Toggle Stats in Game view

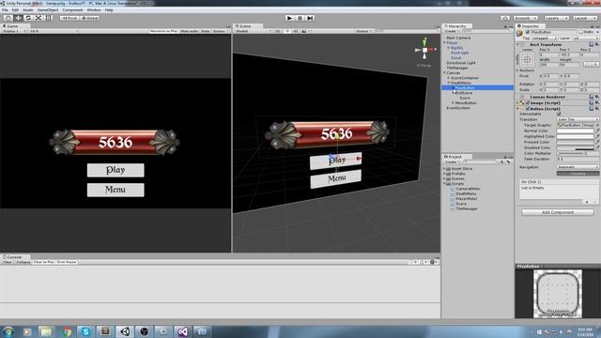[206, 31]
